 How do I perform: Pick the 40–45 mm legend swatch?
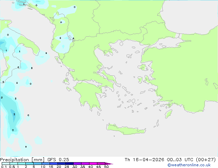click(93, 164)
